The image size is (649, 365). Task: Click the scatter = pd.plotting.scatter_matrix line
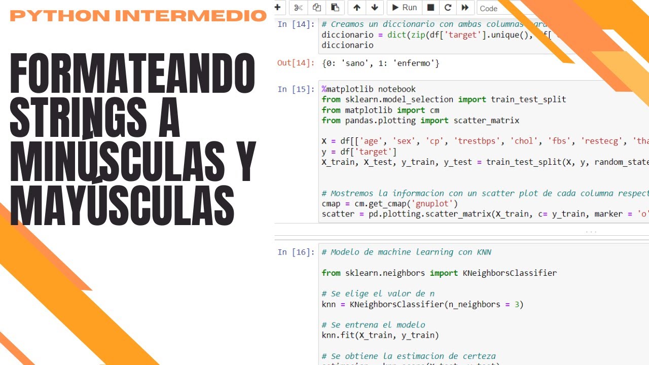tap(485, 214)
